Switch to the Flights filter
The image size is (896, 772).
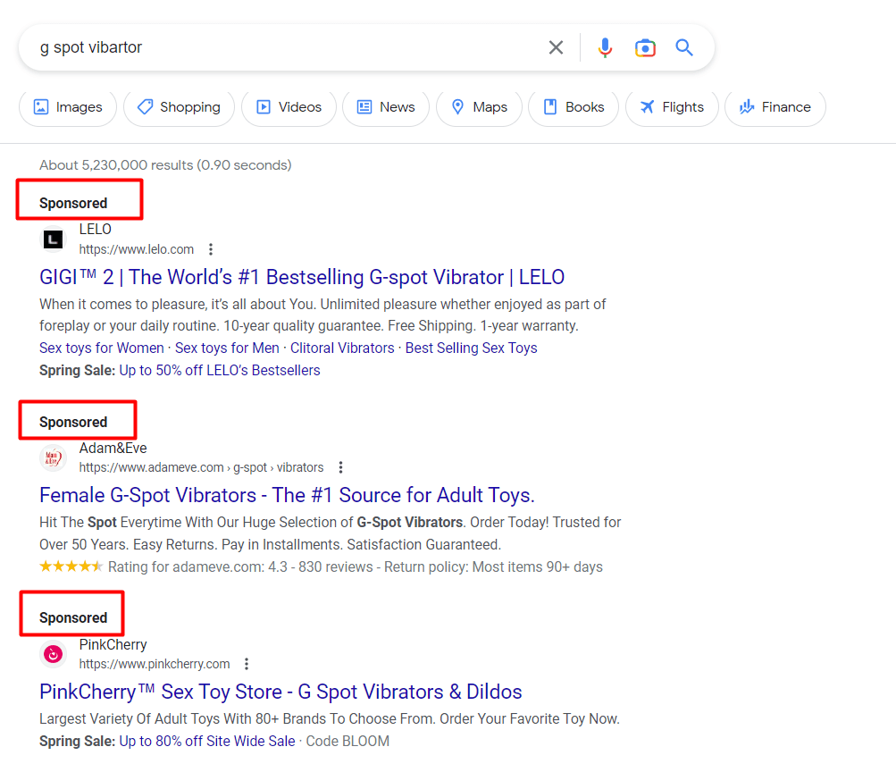click(x=672, y=107)
